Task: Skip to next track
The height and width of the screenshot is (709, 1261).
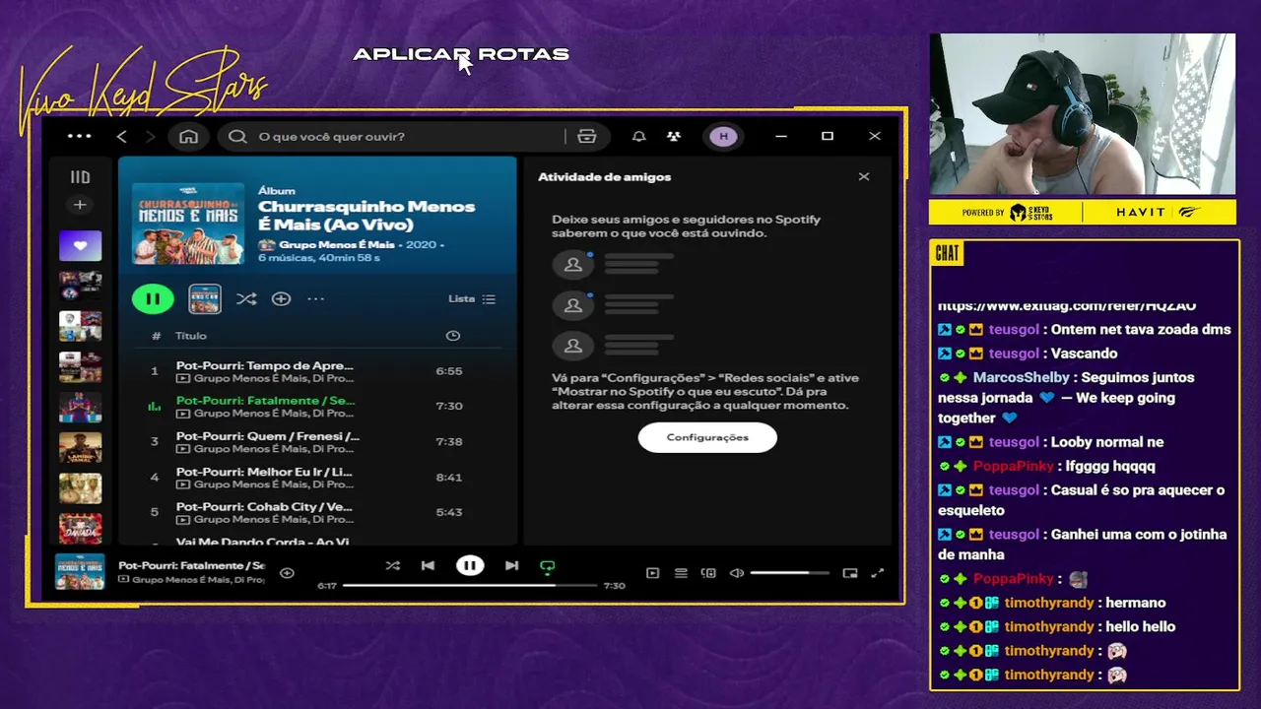Action: coord(511,565)
